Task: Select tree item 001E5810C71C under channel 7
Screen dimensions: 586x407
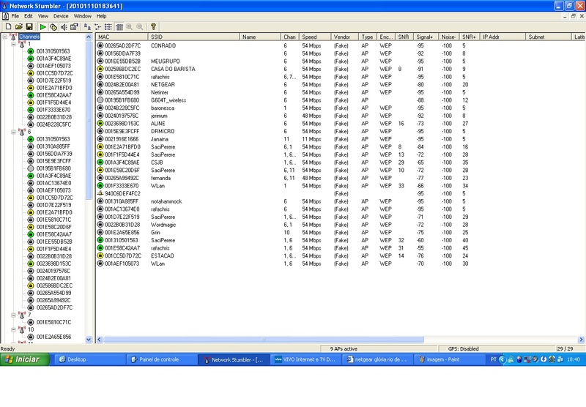Action: pyautogui.click(x=53, y=322)
